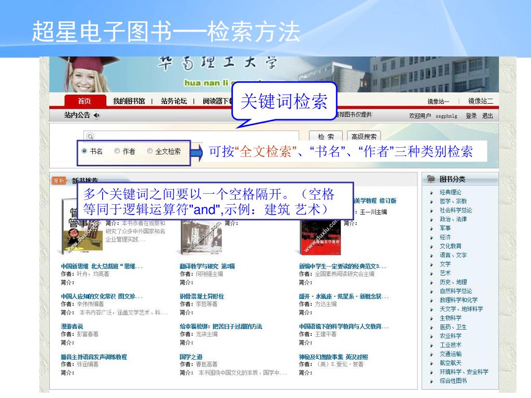Focus the keyword search input field
The image size is (531, 398).
point(191,136)
